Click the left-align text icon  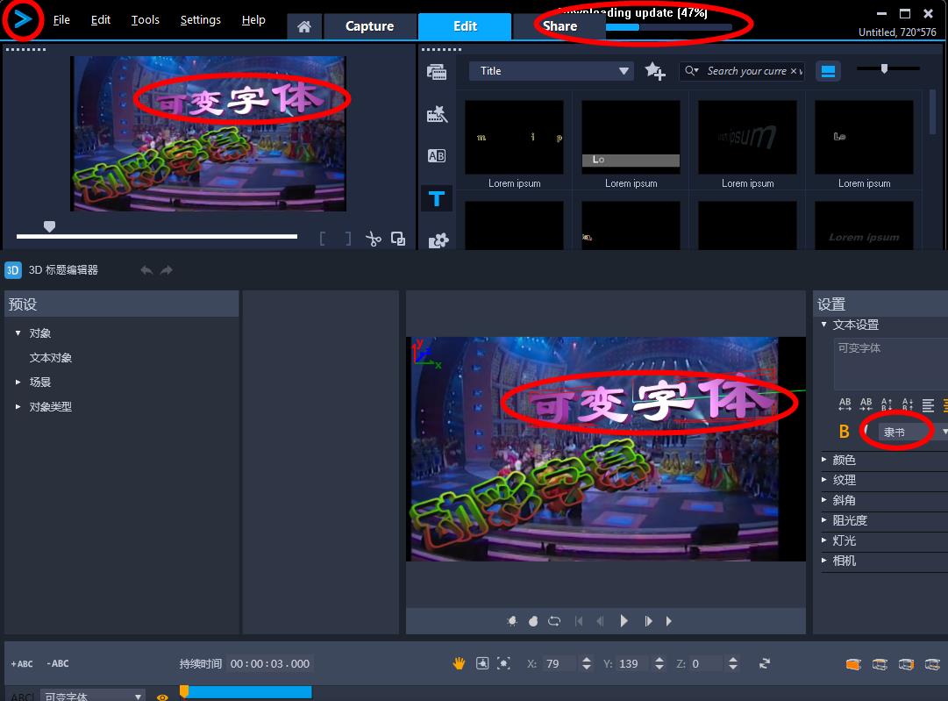(928, 404)
